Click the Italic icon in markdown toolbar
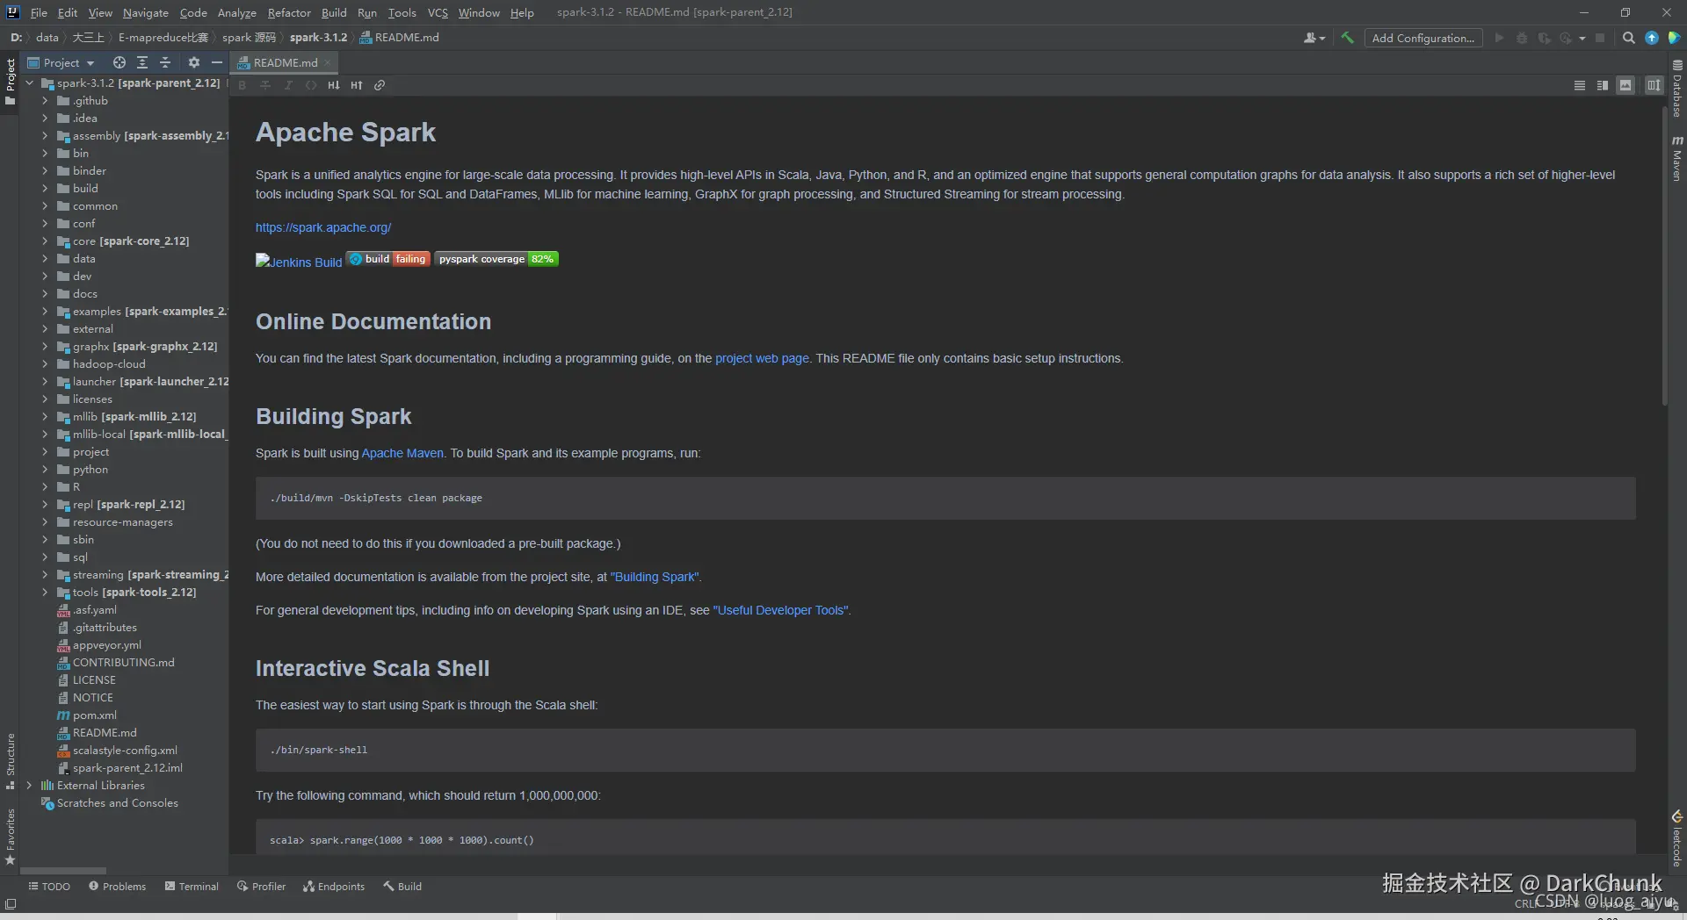The image size is (1687, 920). pyautogui.click(x=288, y=85)
